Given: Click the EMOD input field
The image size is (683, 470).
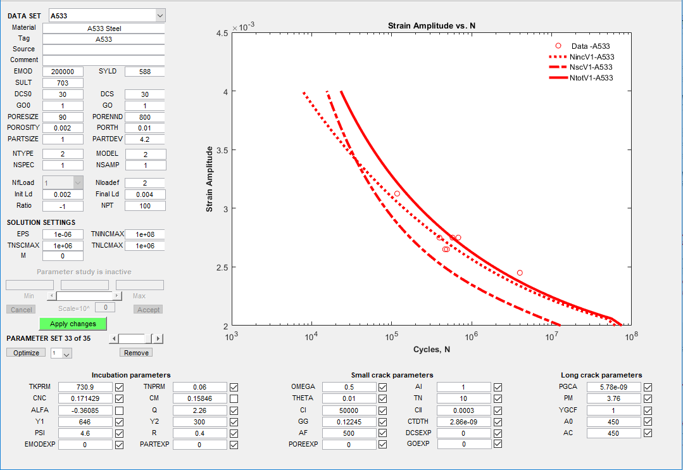Looking at the screenshot, I should [x=63, y=72].
